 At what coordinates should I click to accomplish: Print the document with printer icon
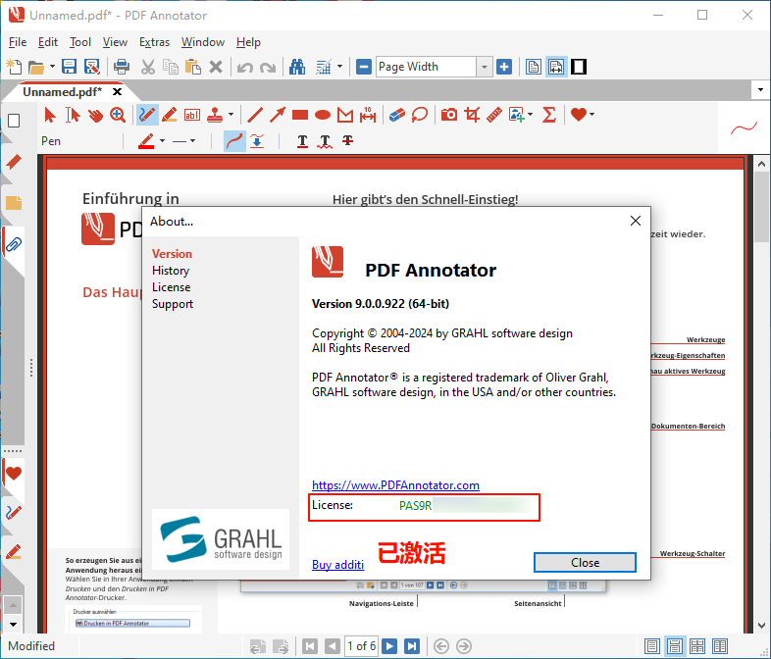[x=122, y=67]
